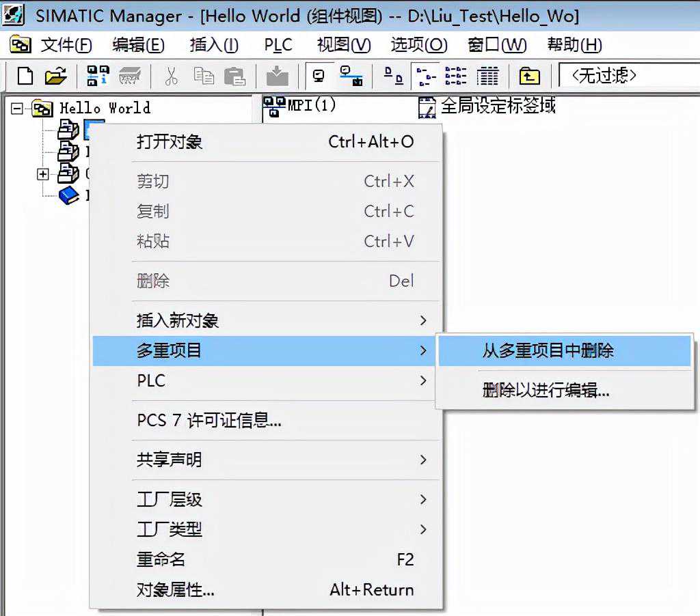The image size is (700, 616).
Task: Click the Download to PLC icon
Action: click(277, 75)
